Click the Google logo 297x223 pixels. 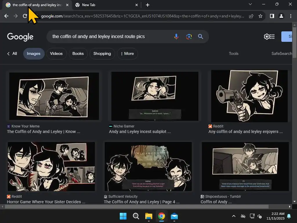[x=20, y=37]
